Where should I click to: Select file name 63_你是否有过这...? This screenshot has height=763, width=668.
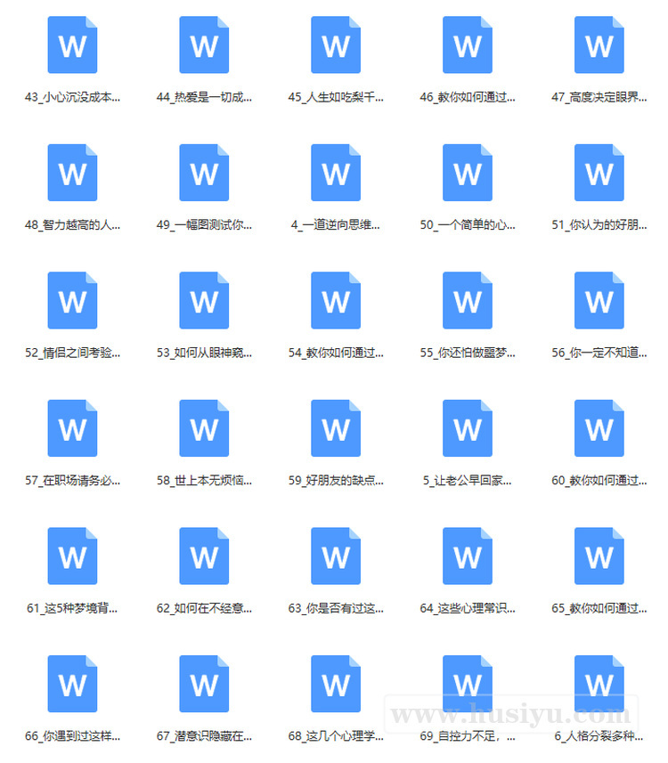coord(336,608)
